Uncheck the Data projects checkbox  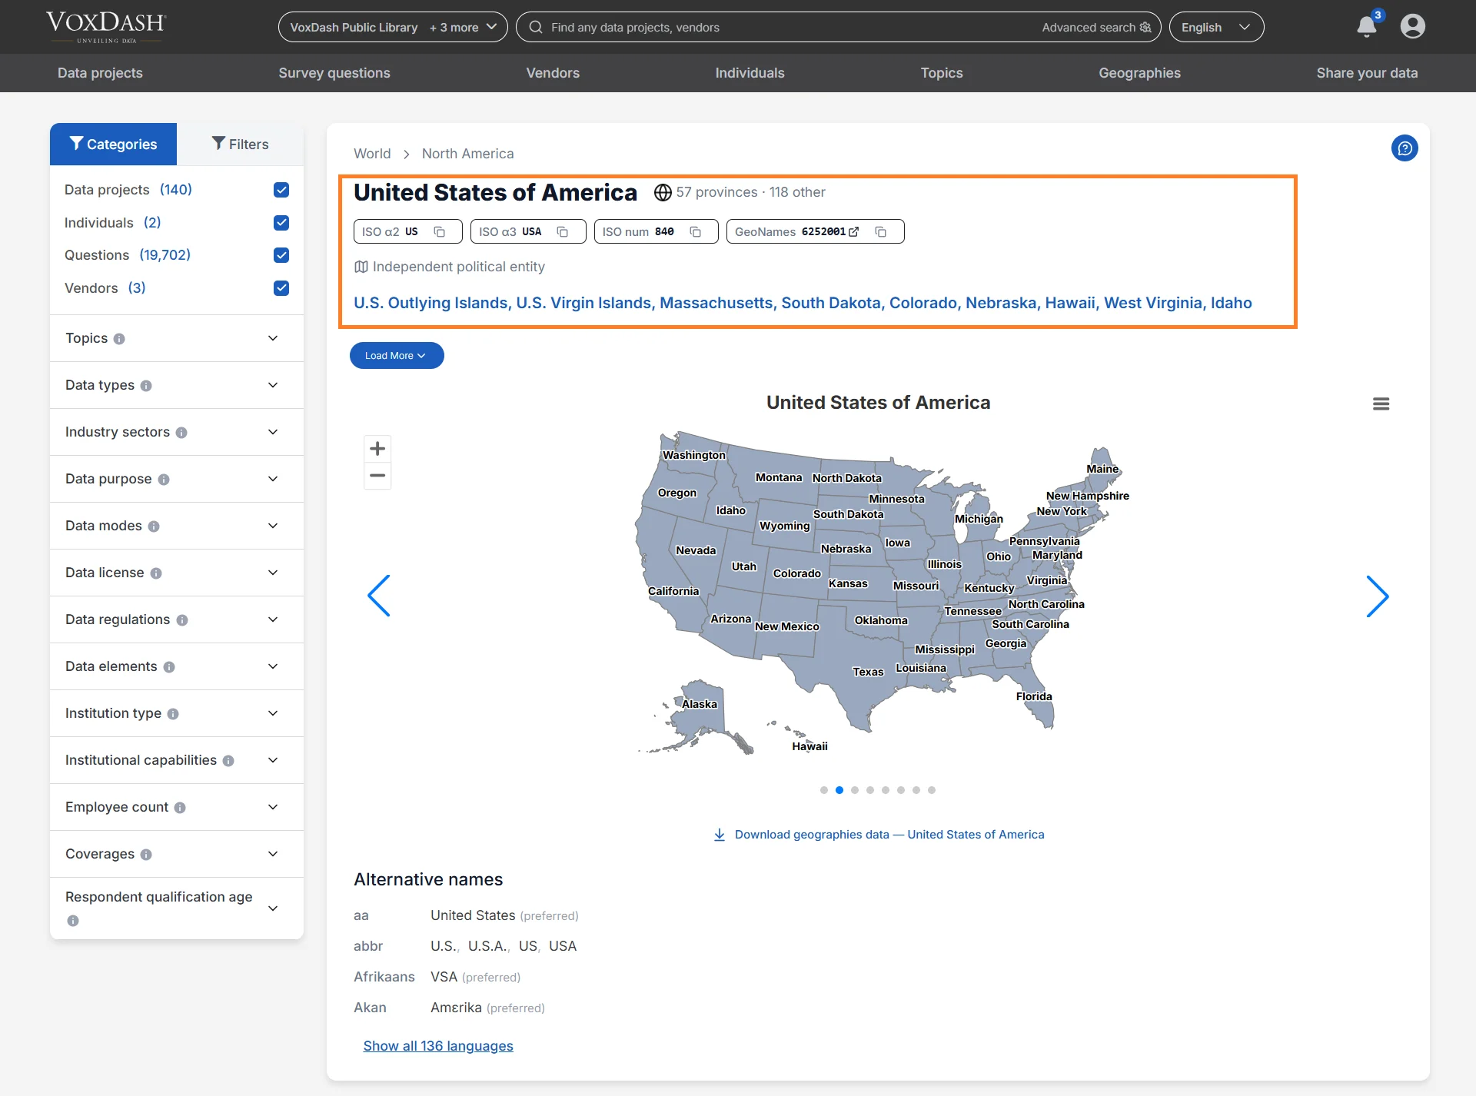pos(281,190)
